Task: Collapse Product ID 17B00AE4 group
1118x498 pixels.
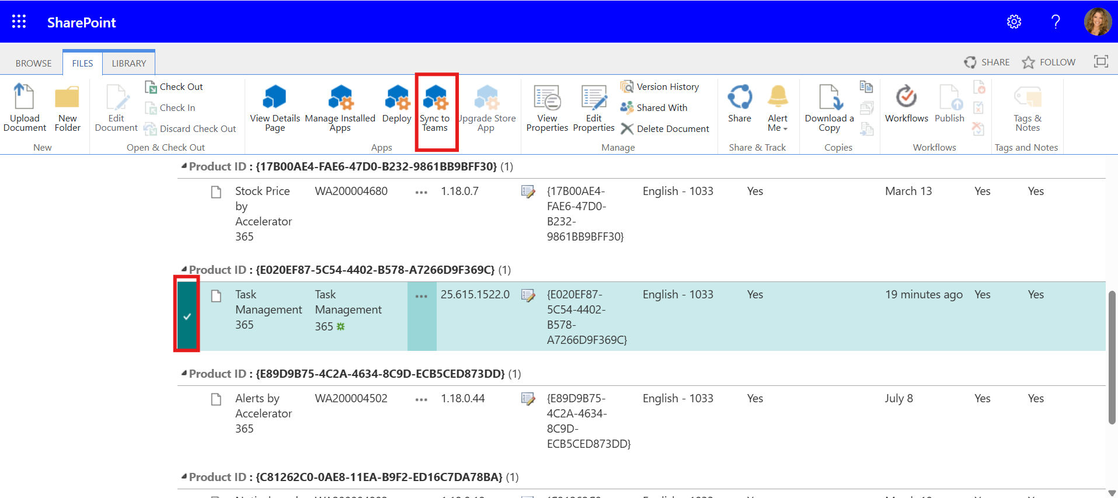Action: pos(184,166)
